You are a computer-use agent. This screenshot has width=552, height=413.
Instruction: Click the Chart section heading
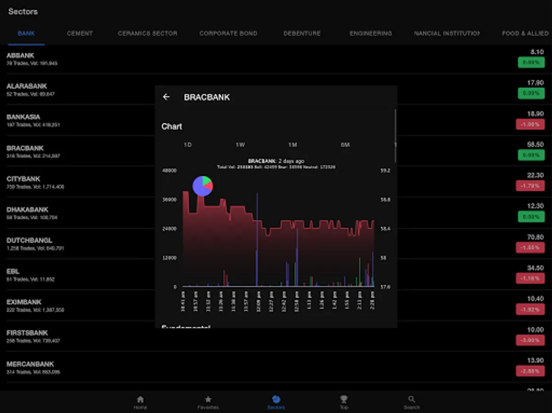172,126
